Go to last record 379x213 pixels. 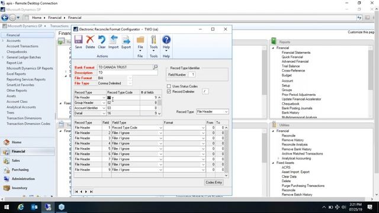click(91, 192)
